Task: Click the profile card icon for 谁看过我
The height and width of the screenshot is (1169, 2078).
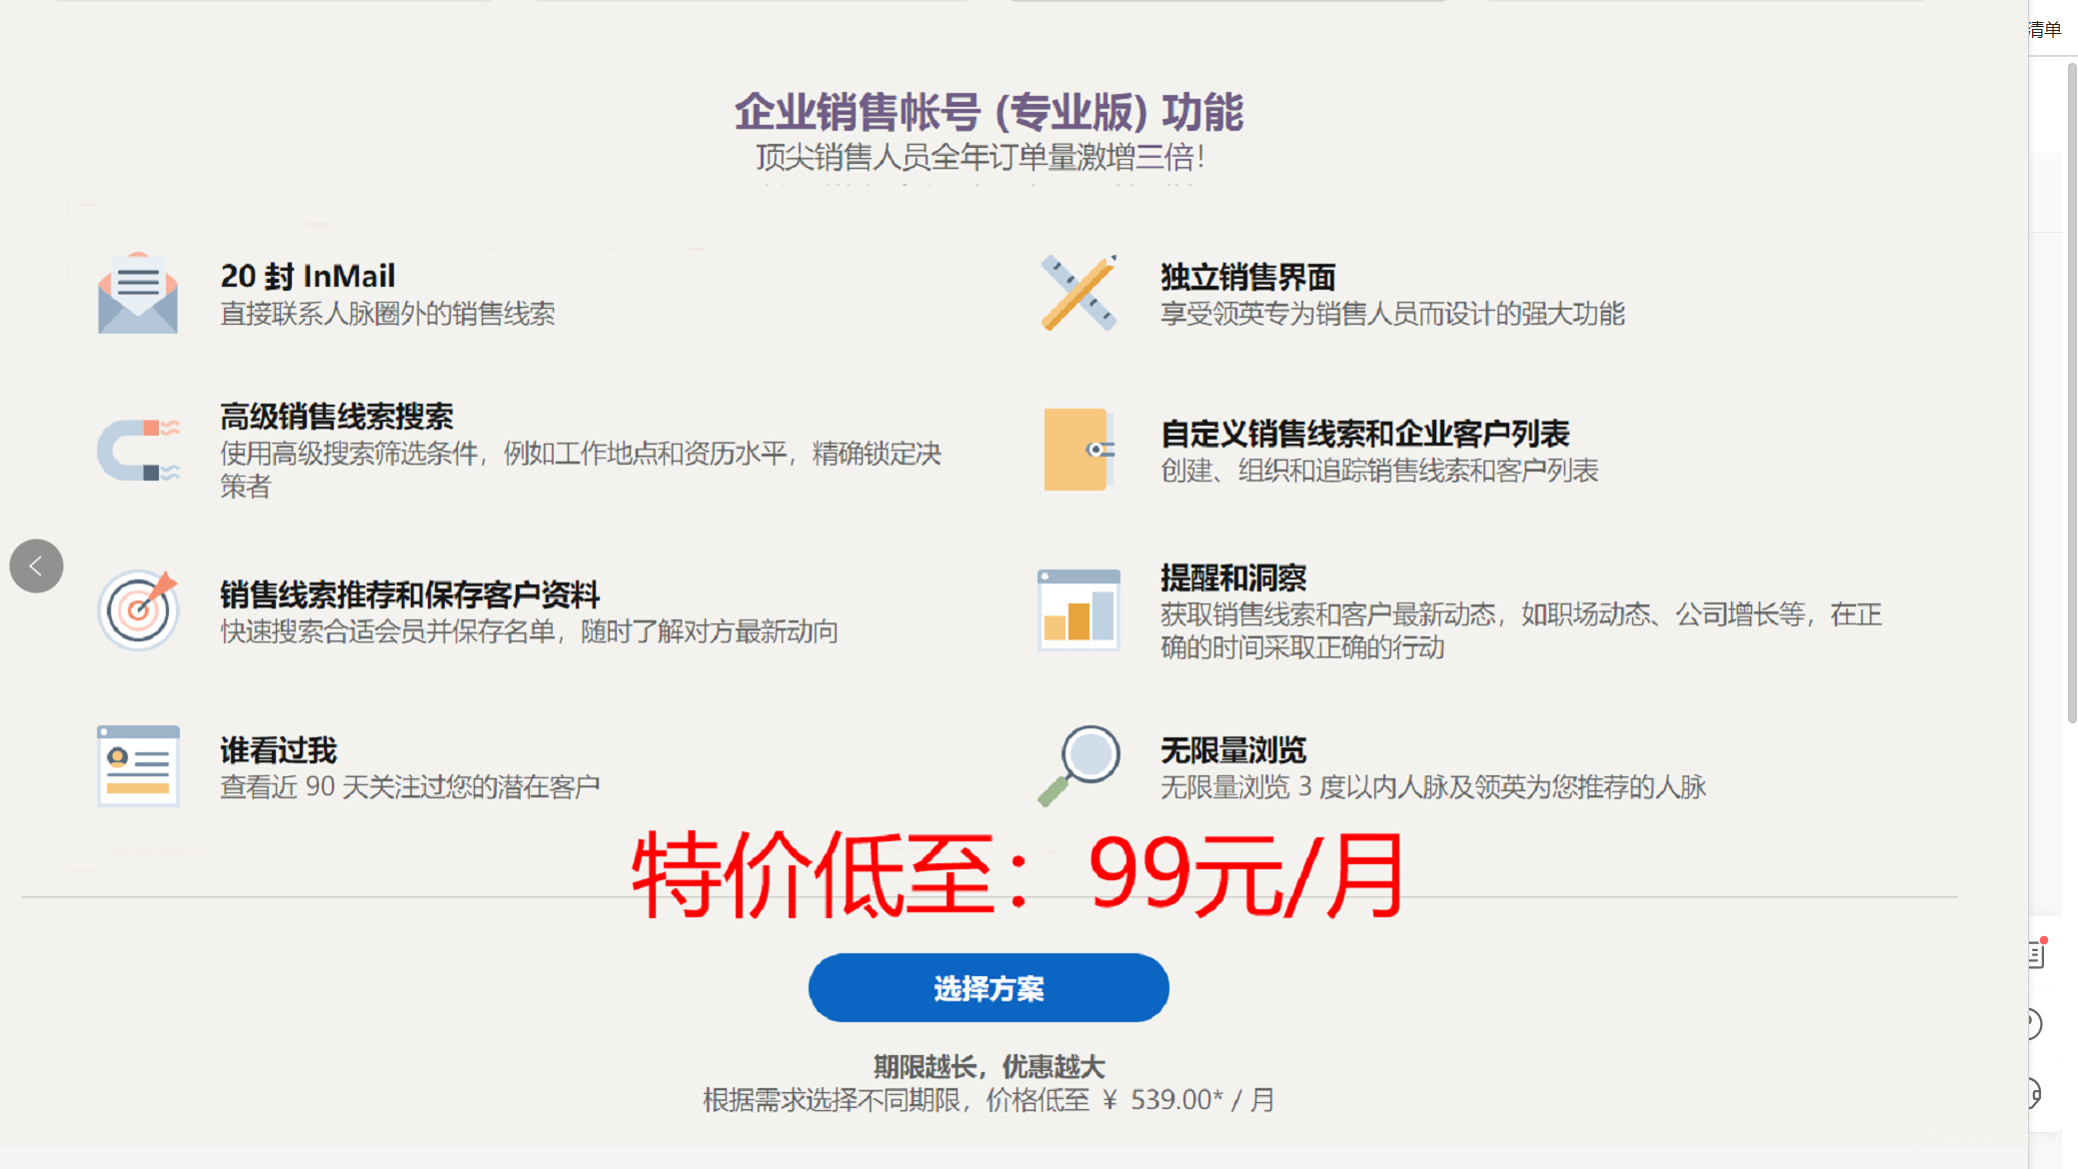Action: (x=138, y=765)
